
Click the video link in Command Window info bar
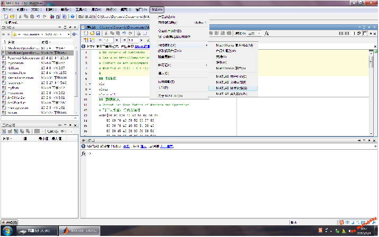(x=126, y=145)
